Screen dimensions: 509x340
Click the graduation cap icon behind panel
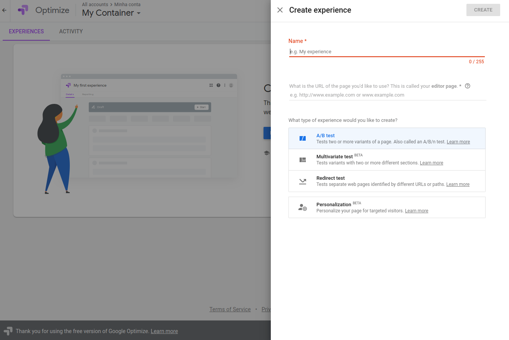267,153
